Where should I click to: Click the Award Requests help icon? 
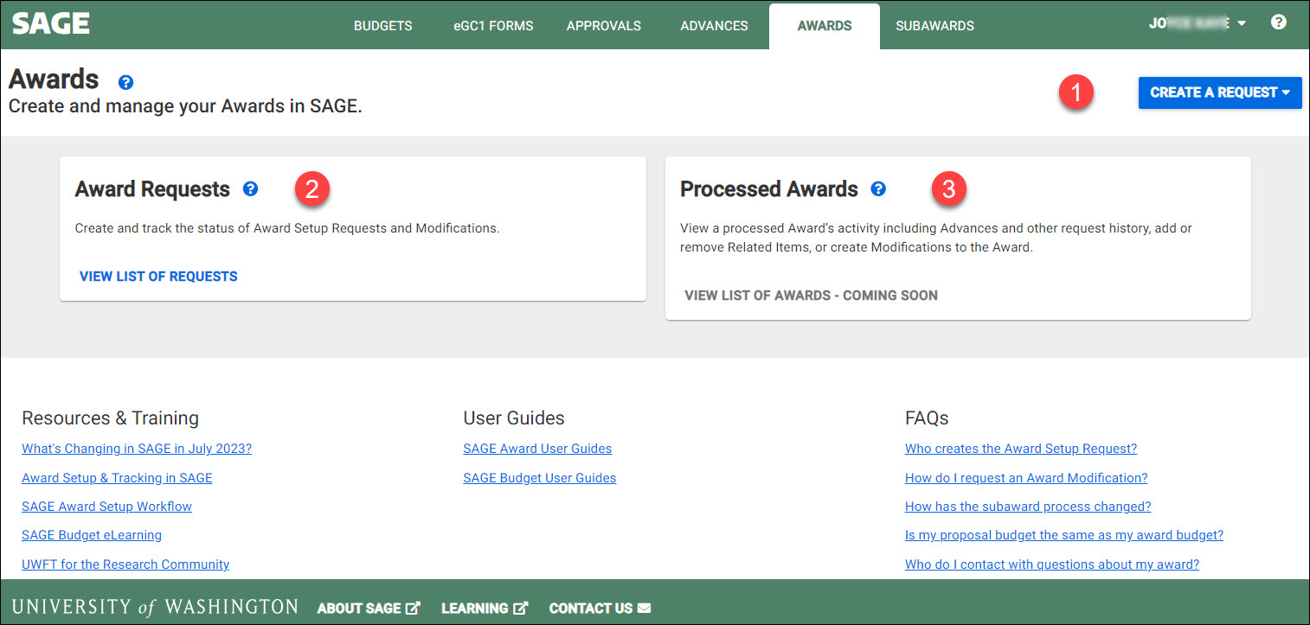point(250,188)
